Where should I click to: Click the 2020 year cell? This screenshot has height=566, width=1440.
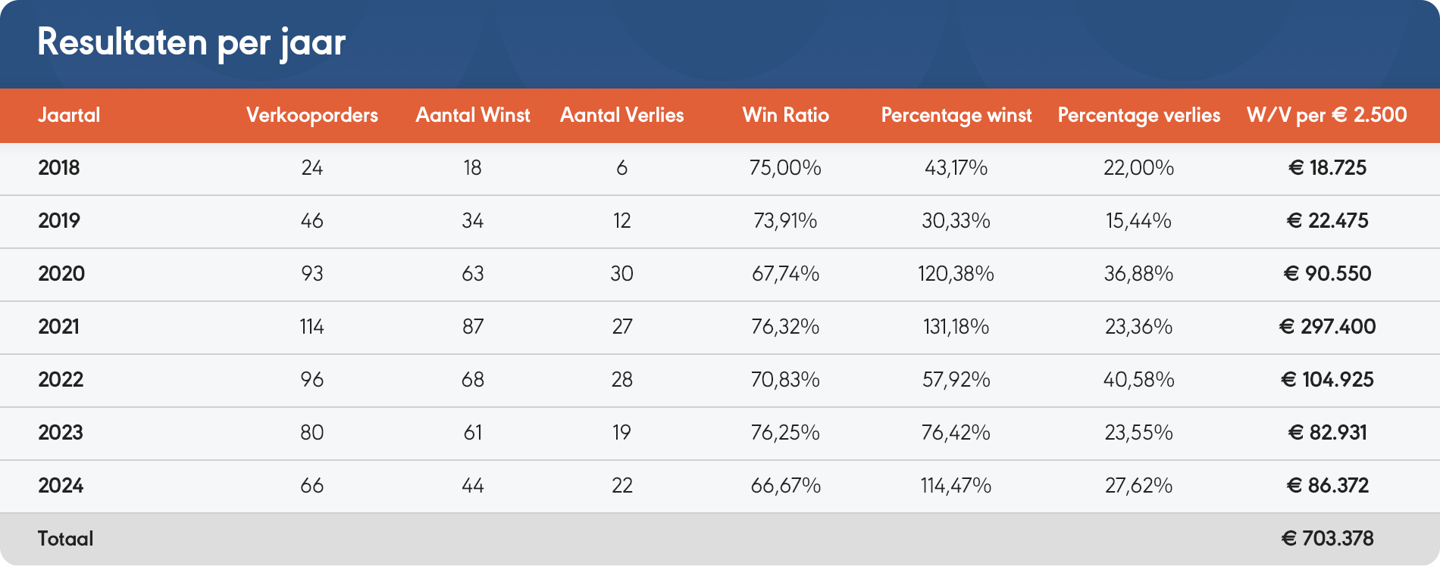pos(61,274)
